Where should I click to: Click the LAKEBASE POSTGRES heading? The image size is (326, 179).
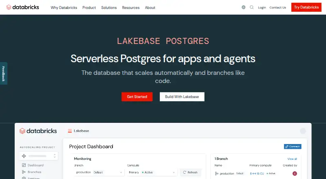click(x=163, y=41)
